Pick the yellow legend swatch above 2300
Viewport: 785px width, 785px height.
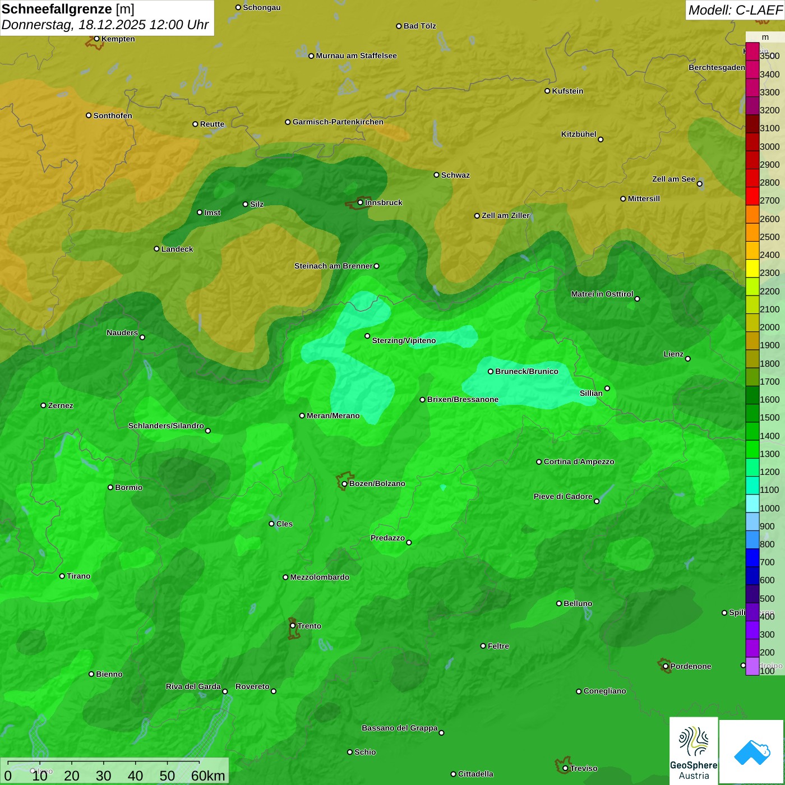[752, 268]
